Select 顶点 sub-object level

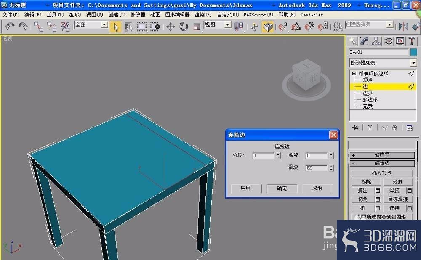point(367,80)
